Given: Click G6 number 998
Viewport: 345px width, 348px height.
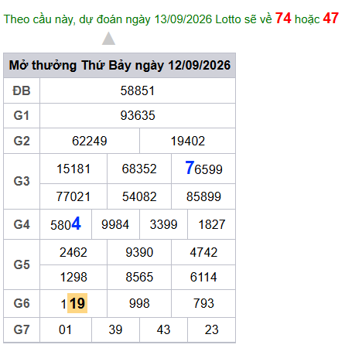Looking at the screenshot, I should pyautogui.click(x=139, y=303).
